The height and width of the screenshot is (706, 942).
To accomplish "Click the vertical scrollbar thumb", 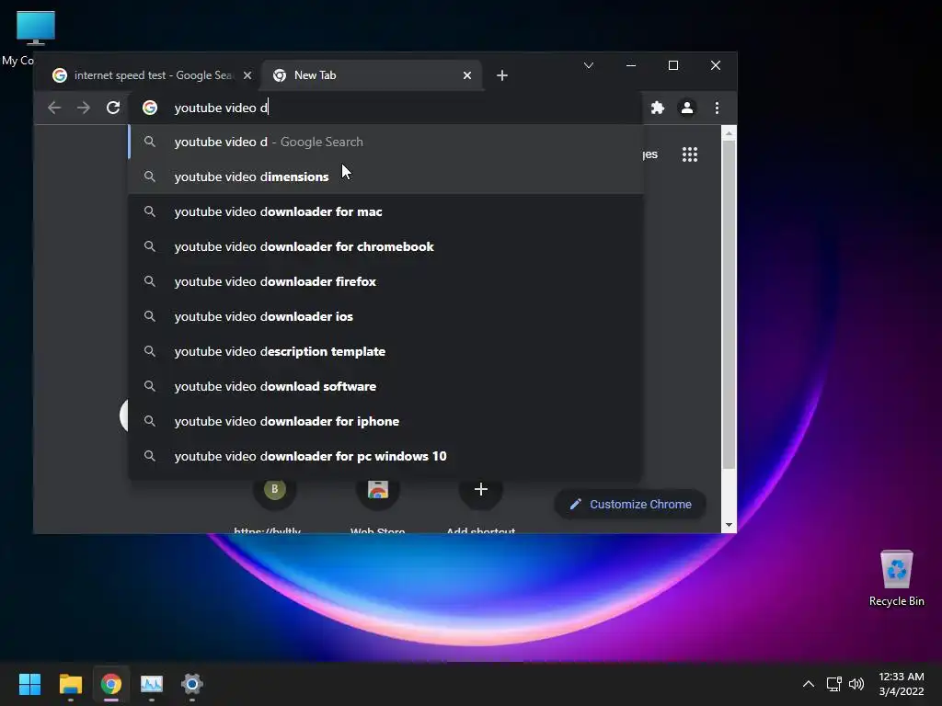I will click(x=729, y=304).
